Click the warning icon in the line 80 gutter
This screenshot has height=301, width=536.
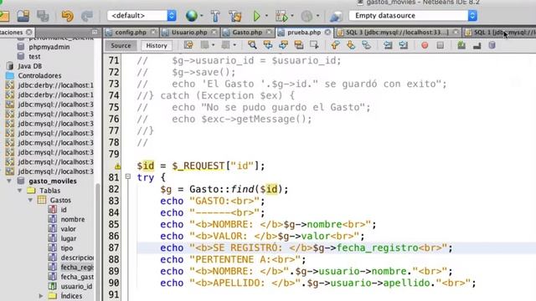117,166
